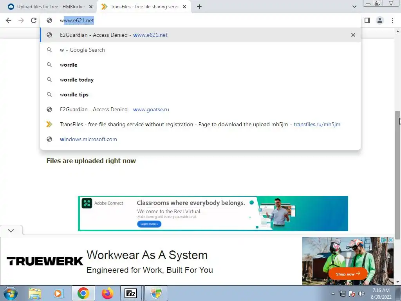
Task: Click the Chrome taskbar icon
Action: tap(83, 293)
